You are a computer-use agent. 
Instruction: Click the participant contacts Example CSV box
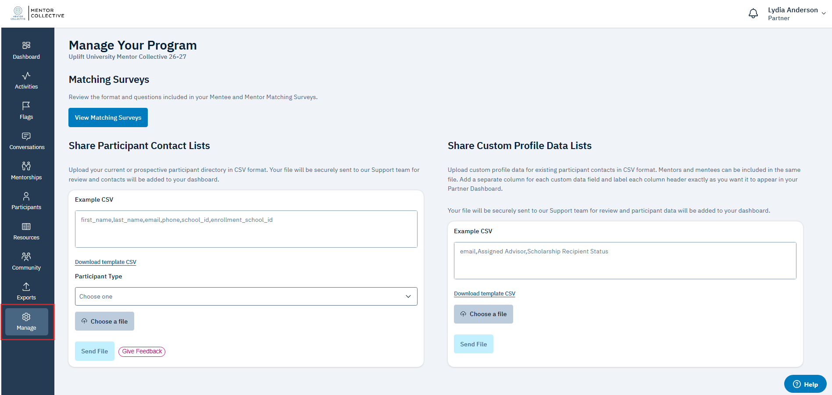click(x=246, y=229)
